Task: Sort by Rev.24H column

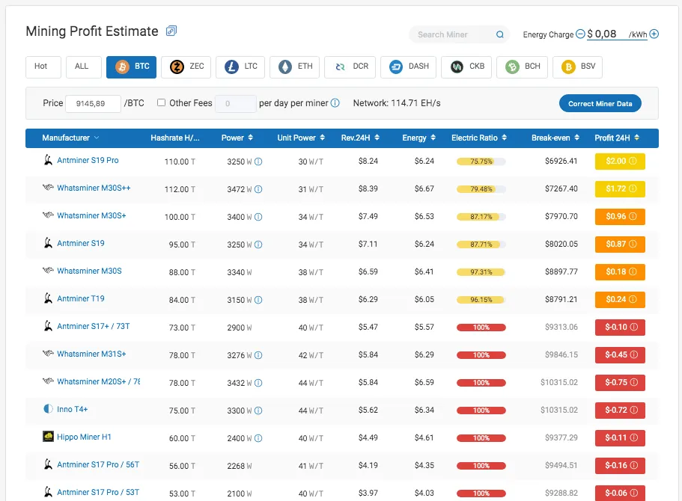Action: coord(377,138)
